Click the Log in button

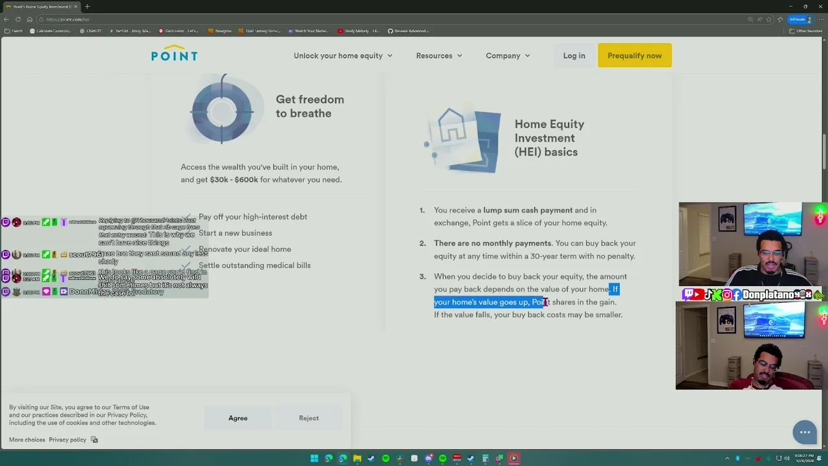(x=574, y=56)
